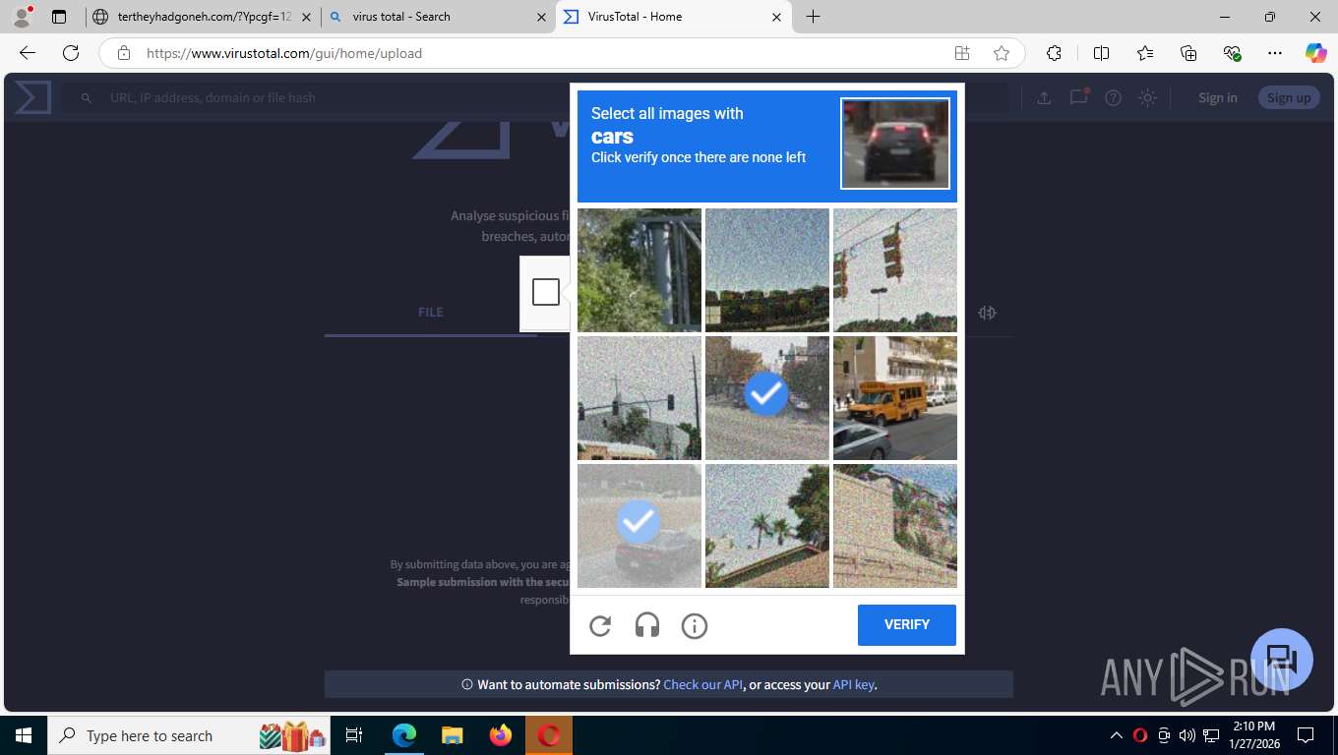This screenshot has width=1338, height=755.
Task: Click the VirusTotal logo icon
Action: click(32, 97)
